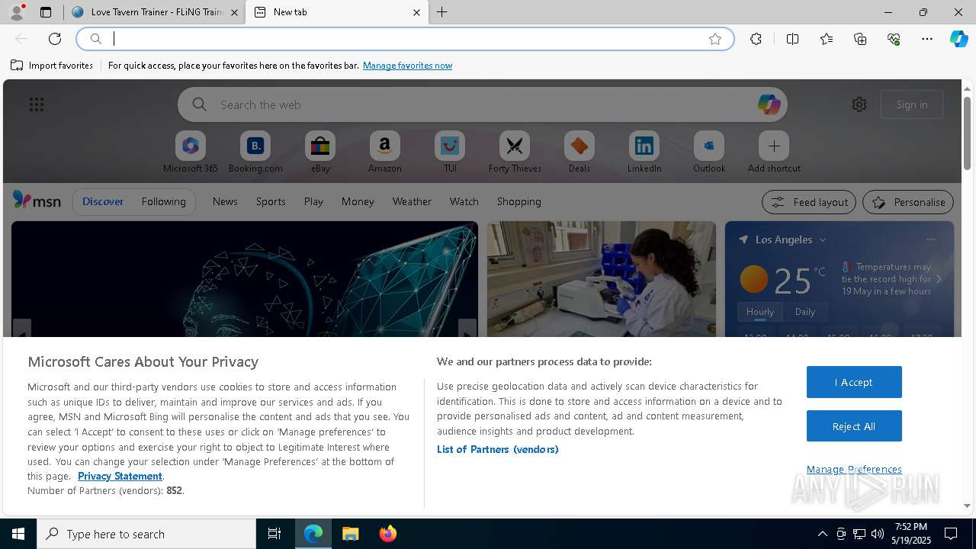Click Import favorites button

click(52, 66)
